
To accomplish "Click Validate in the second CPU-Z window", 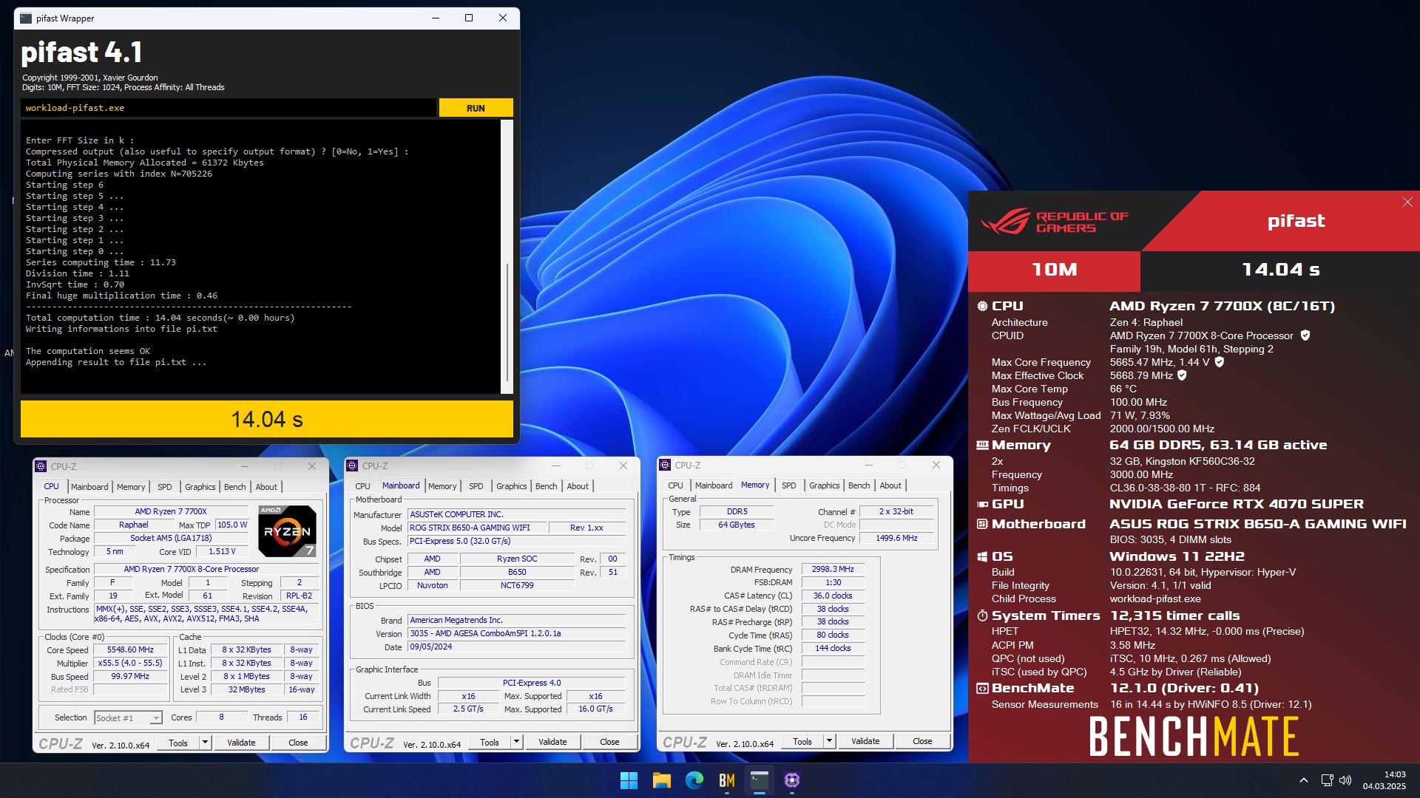I will click(552, 742).
